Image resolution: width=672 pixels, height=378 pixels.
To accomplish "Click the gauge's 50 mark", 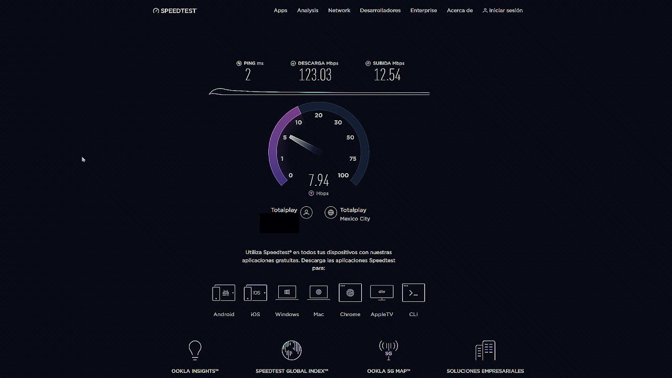I will coord(350,138).
